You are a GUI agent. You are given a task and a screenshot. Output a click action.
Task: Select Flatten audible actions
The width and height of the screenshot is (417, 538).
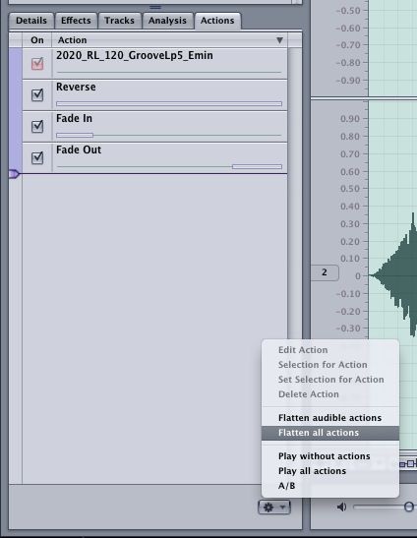330,418
